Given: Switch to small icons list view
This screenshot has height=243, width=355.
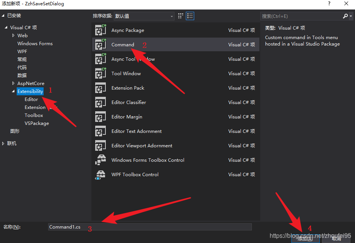Looking at the screenshot, I should (190, 16).
